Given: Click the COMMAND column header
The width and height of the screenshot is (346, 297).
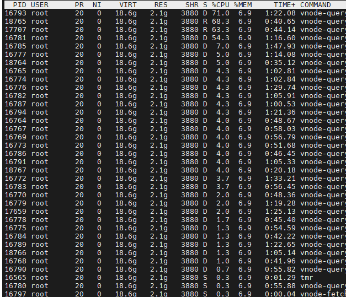Looking at the screenshot, I should click(x=315, y=4).
